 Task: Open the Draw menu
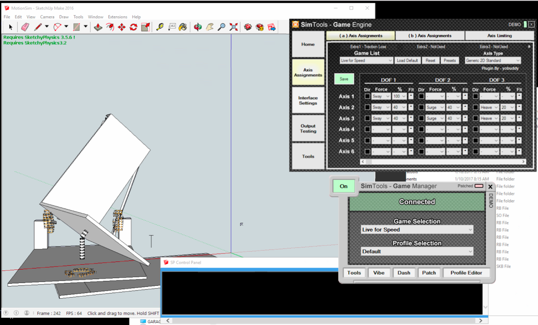coord(64,17)
